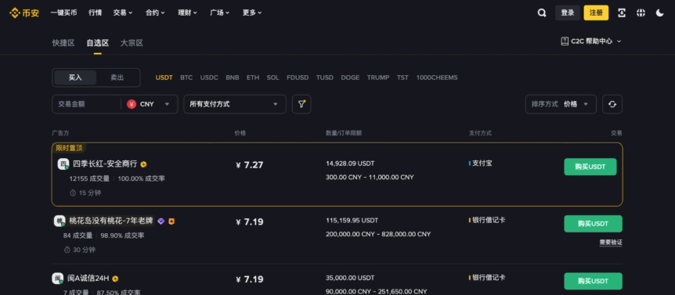
Task: Click the 支付宝 payment method
Action: coord(482,164)
